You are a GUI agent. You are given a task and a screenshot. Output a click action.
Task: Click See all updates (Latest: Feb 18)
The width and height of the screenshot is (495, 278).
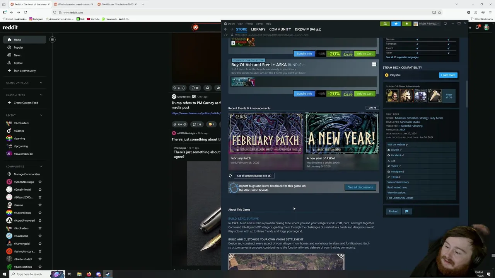pos(254,176)
